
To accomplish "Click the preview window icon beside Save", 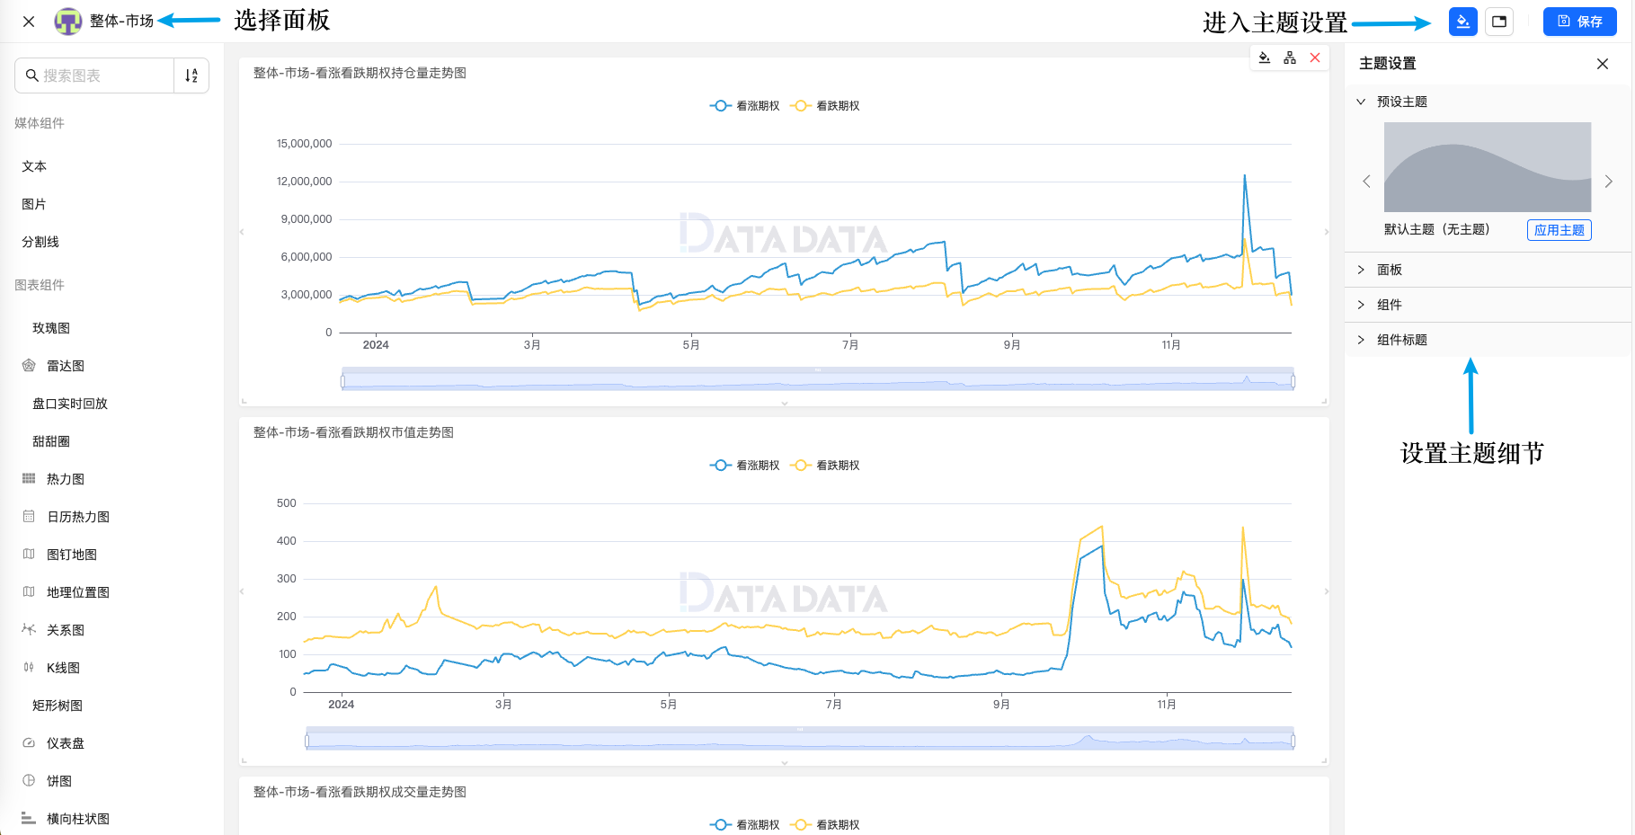I will pos(1499,22).
